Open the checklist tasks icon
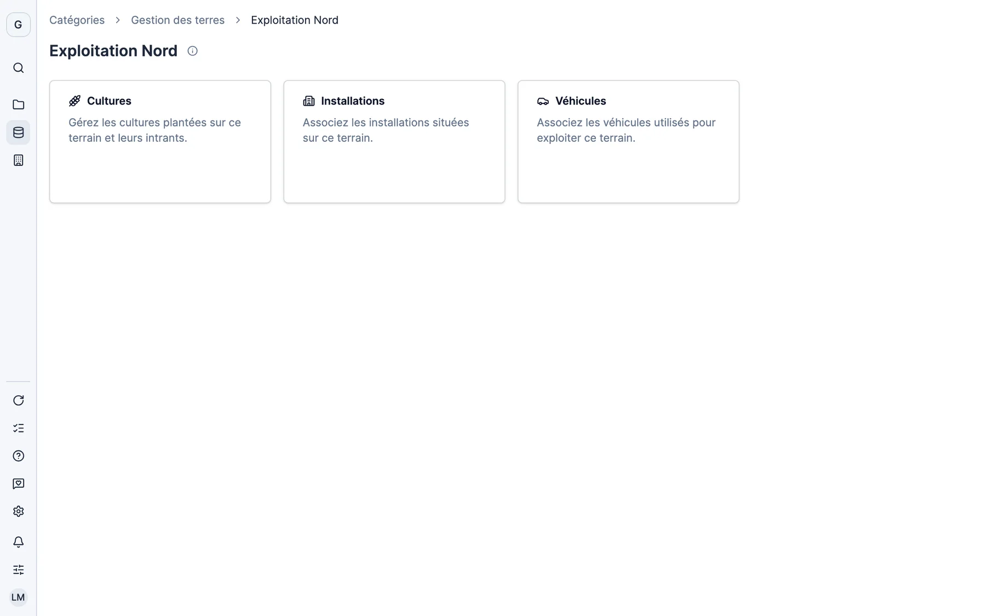This screenshot has height=616, width=986. tap(18, 428)
